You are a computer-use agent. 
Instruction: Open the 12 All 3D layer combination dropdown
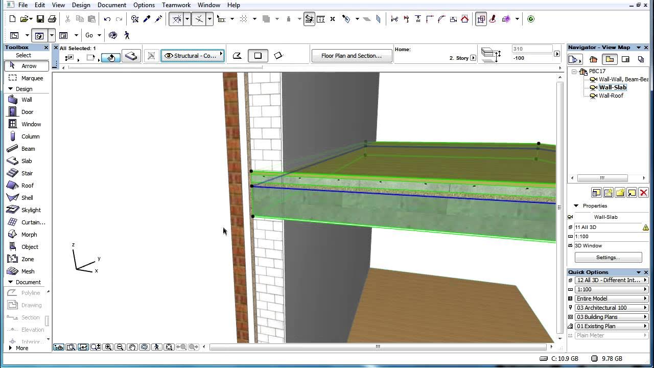click(611, 280)
